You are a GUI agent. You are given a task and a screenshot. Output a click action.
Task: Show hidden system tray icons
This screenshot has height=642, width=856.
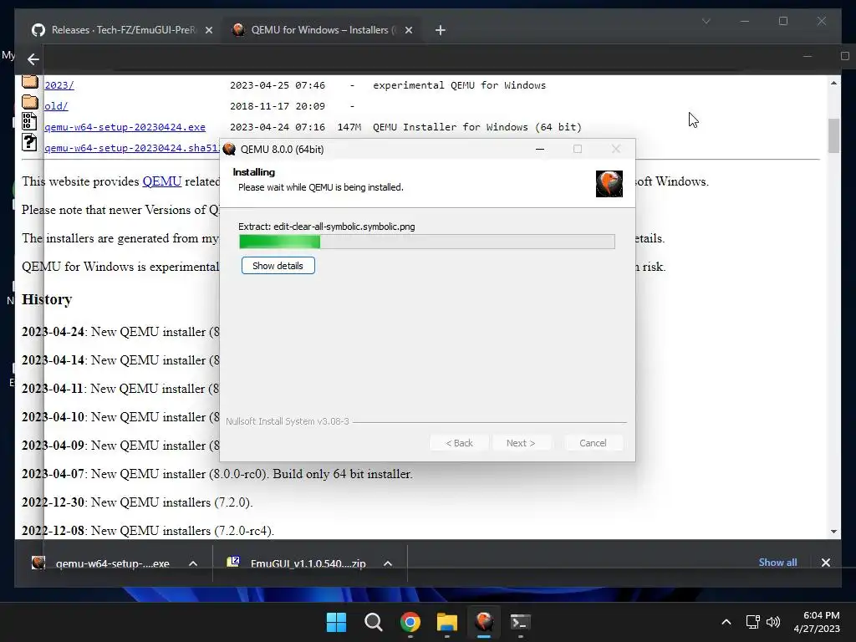[x=726, y=622]
